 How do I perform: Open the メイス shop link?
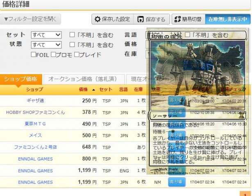(35, 136)
